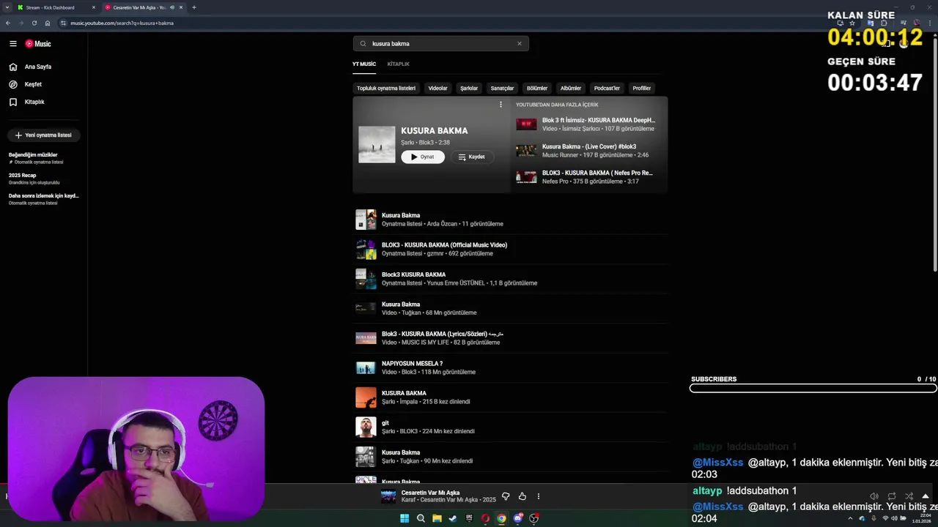Toggle repeat in player bar

pos(891,496)
